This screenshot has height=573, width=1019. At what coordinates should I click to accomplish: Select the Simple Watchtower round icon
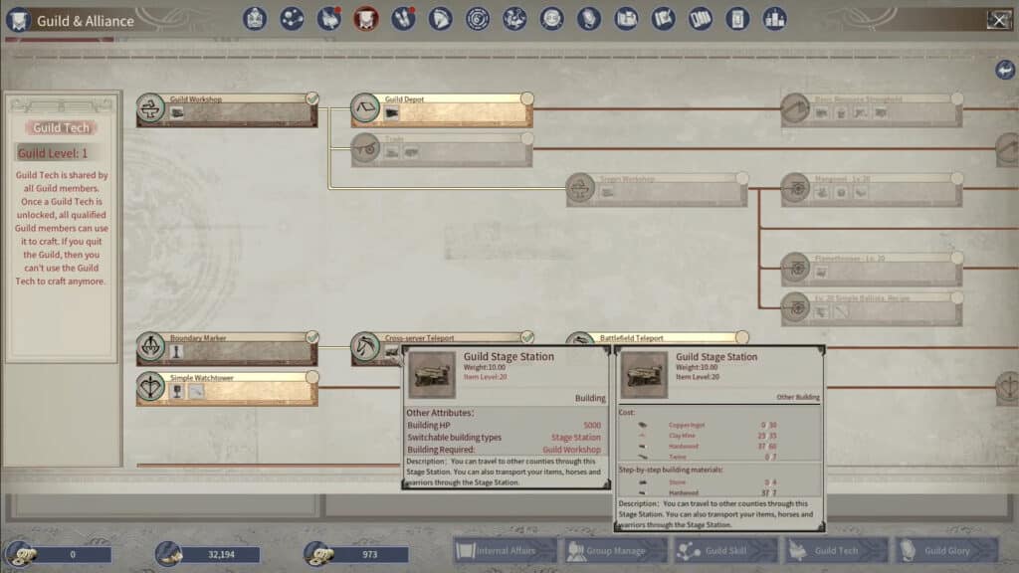click(151, 387)
